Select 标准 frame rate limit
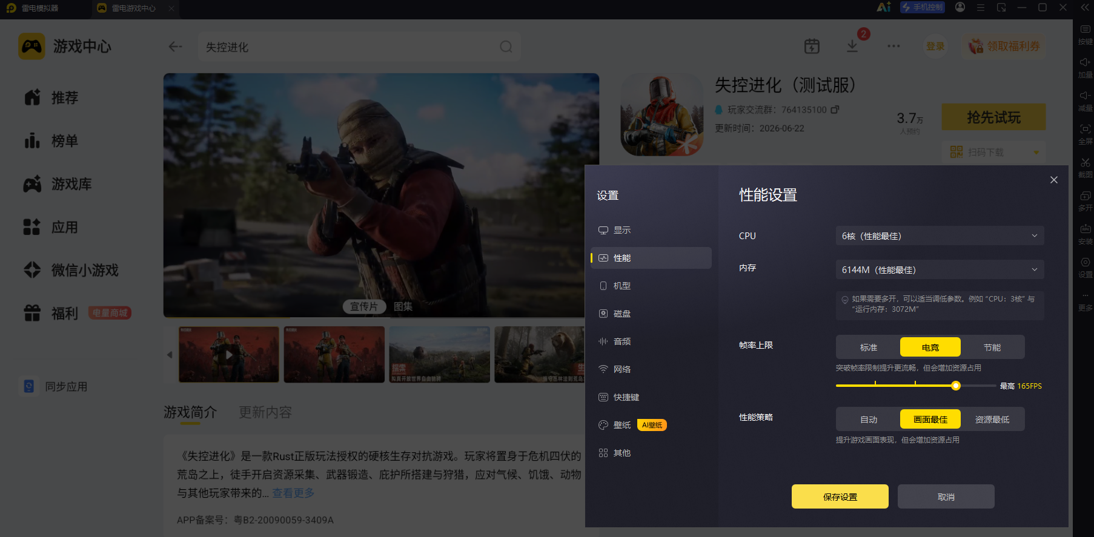The width and height of the screenshot is (1094, 537). (x=869, y=347)
